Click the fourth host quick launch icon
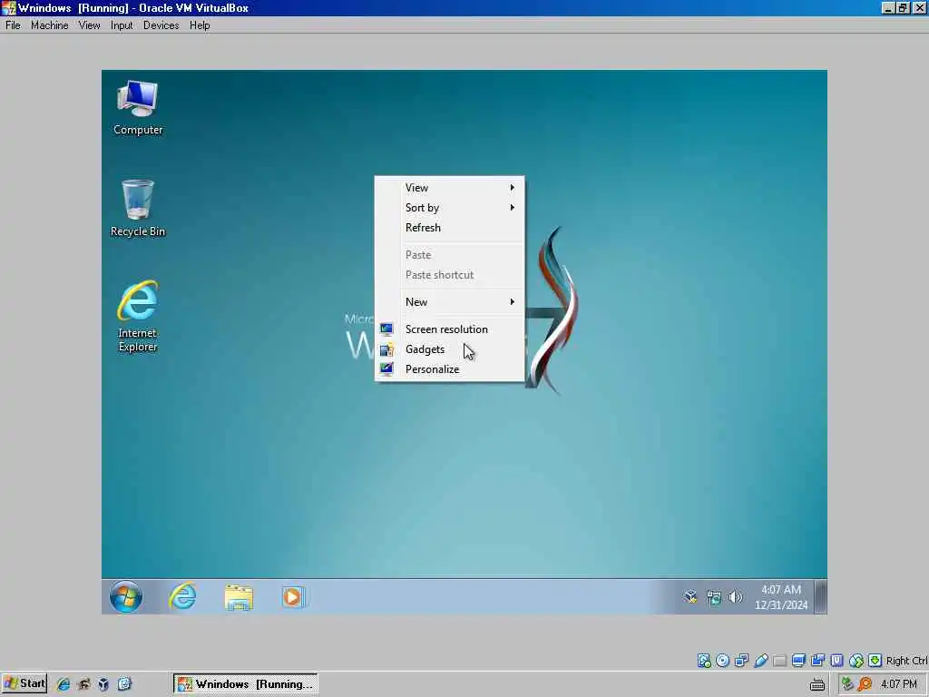 coord(124,684)
